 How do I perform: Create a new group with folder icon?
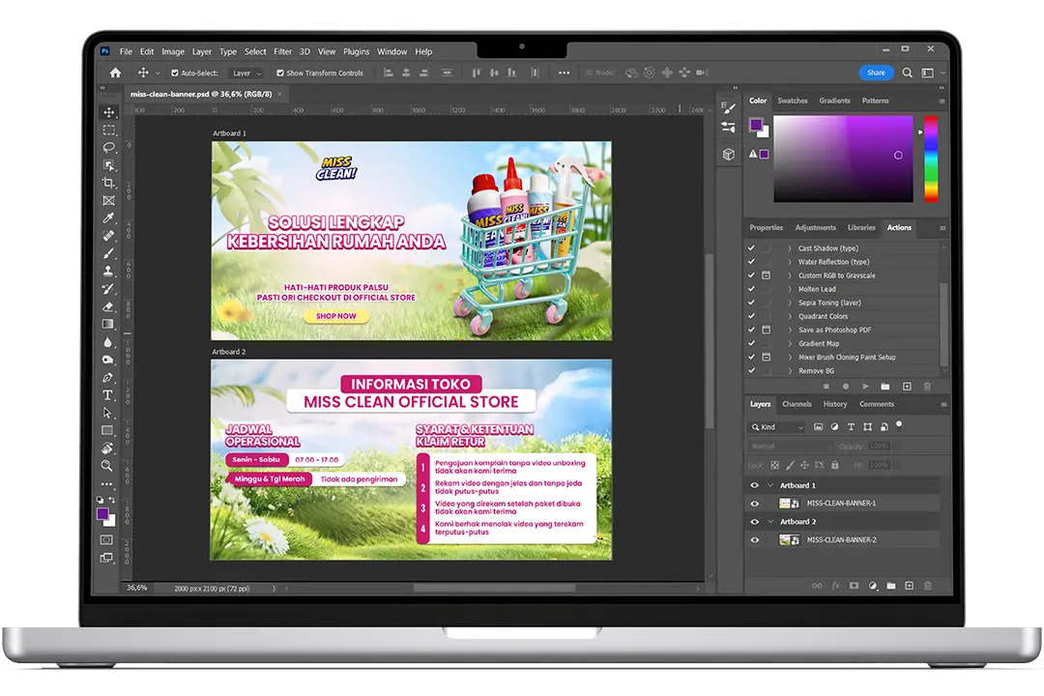pyautogui.click(x=891, y=586)
